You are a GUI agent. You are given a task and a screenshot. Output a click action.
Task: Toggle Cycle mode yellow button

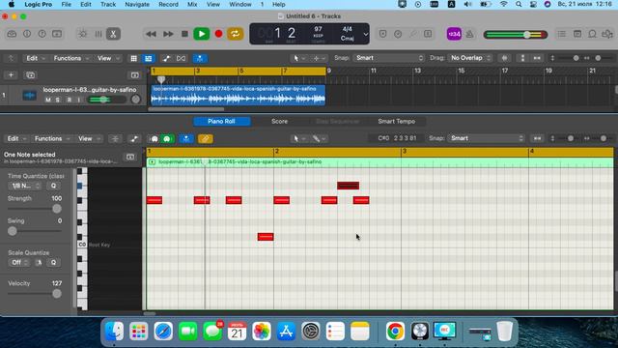pos(235,34)
